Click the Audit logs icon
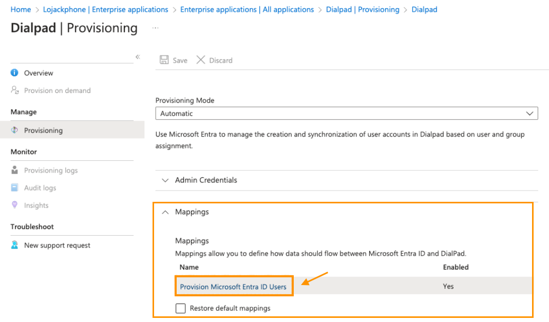The height and width of the screenshot is (322, 549). tap(14, 187)
